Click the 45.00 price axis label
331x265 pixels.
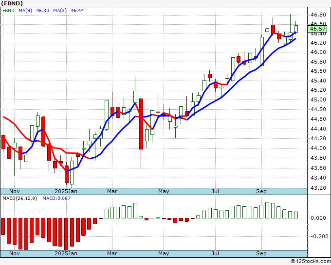(318, 99)
